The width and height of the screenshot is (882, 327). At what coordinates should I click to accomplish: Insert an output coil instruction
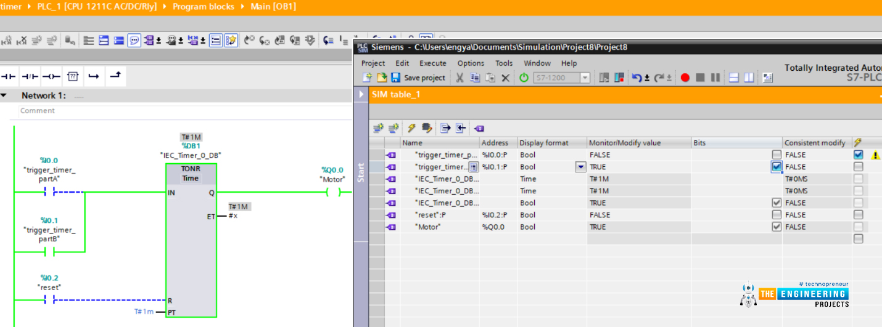(x=51, y=76)
